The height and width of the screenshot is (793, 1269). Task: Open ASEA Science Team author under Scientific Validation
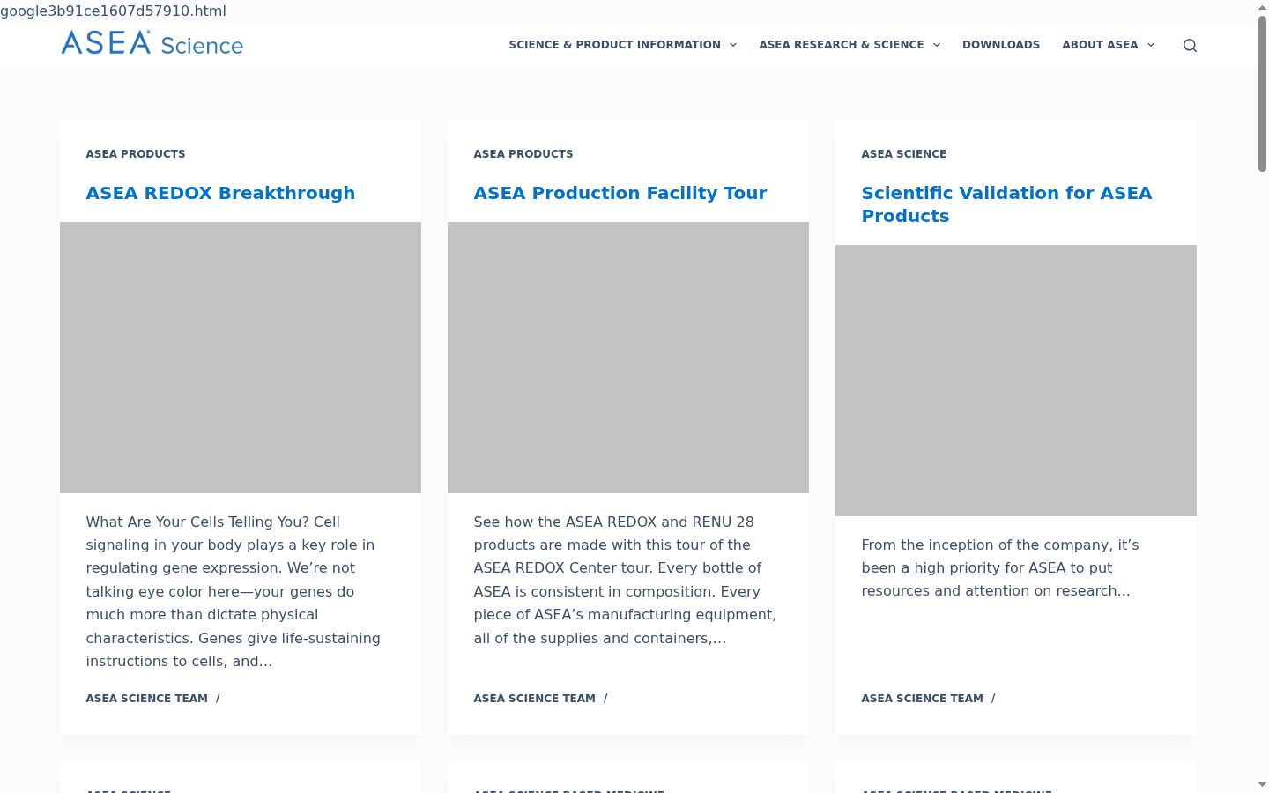click(x=923, y=699)
